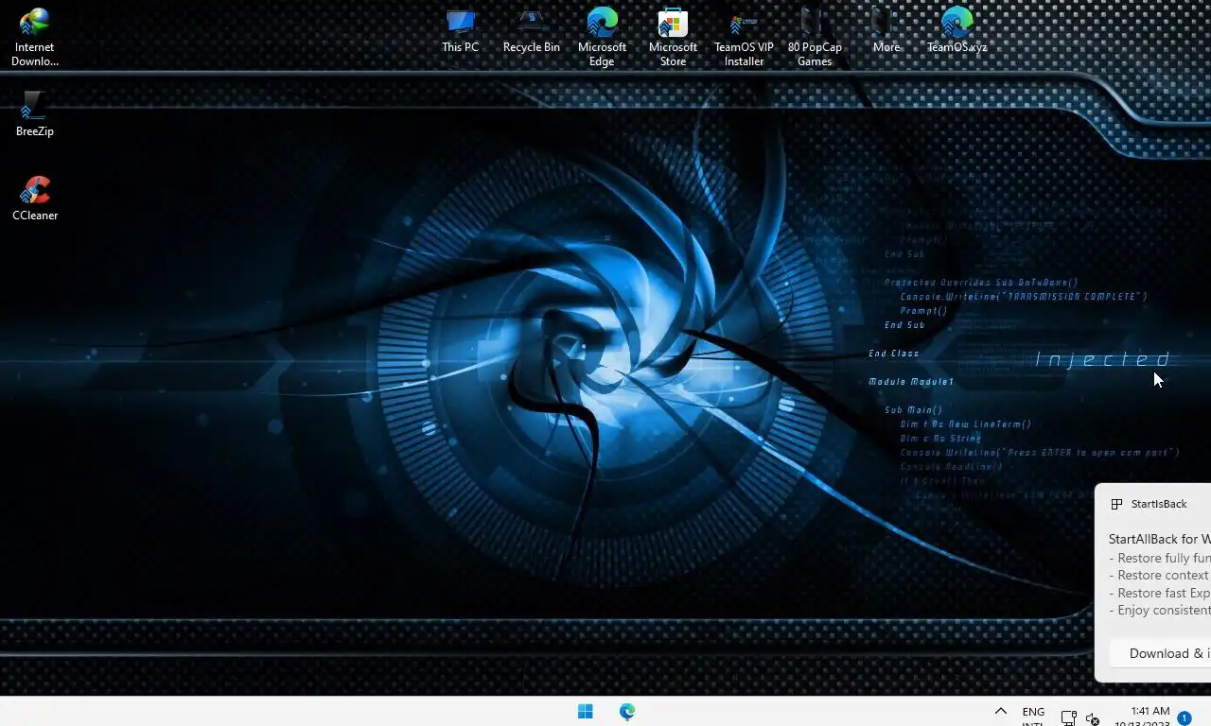This screenshot has height=726, width=1211.
Task: Launch Edge from the taskbar
Action: tap(627, 711)
